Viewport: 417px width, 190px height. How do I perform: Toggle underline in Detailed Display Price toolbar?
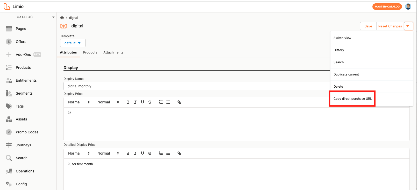point(142,153)
